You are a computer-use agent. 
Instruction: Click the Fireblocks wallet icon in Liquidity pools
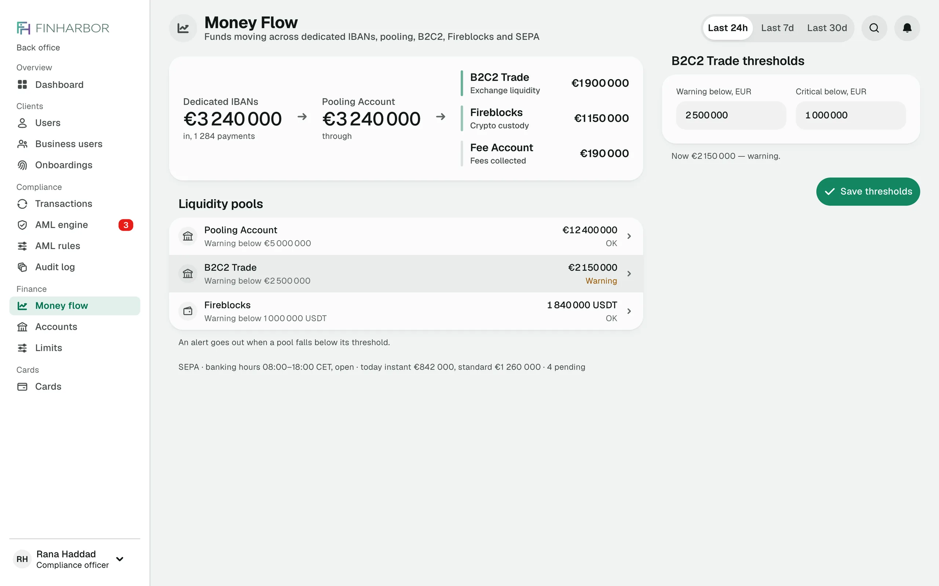tap(188, 311)
